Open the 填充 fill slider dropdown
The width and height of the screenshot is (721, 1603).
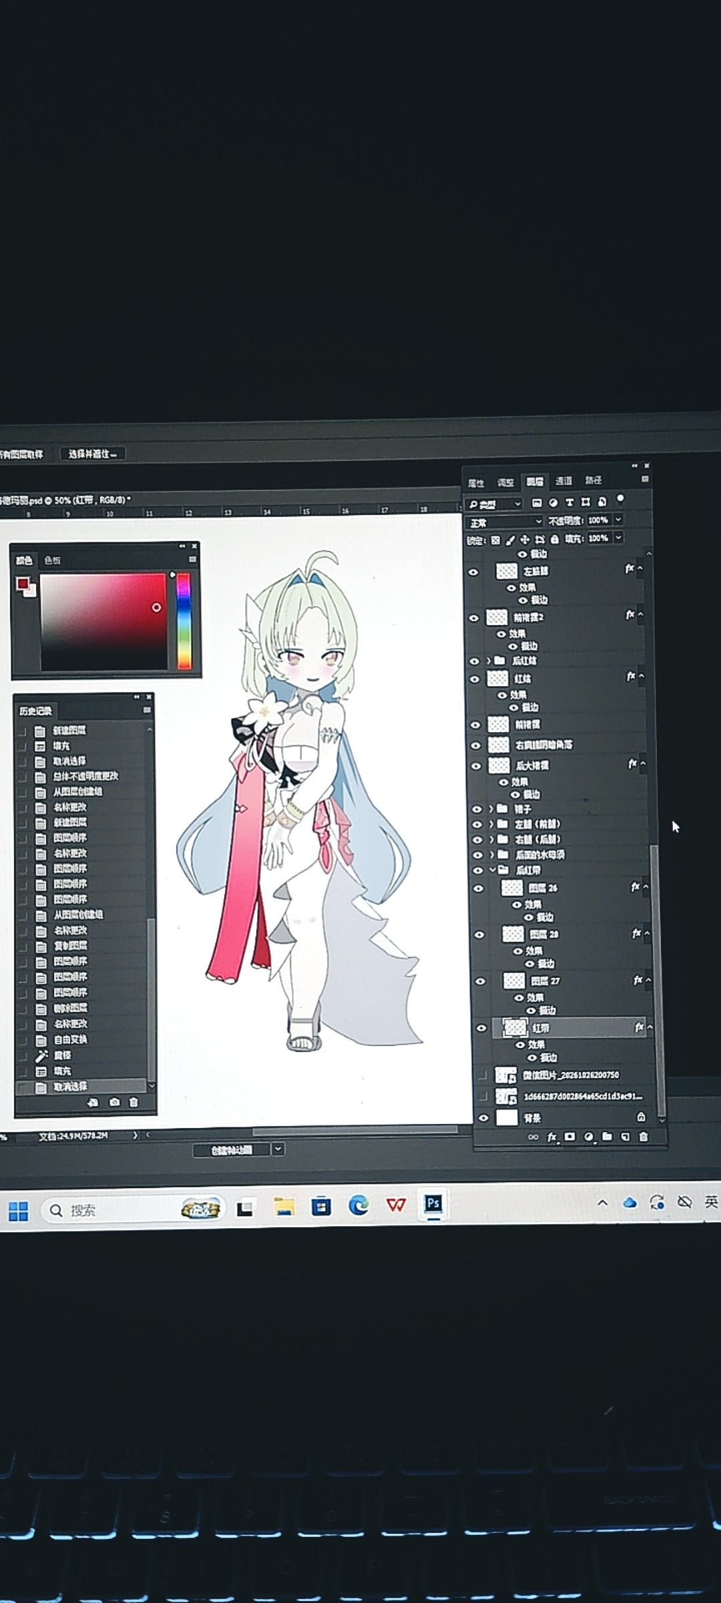tap(618, 538)
